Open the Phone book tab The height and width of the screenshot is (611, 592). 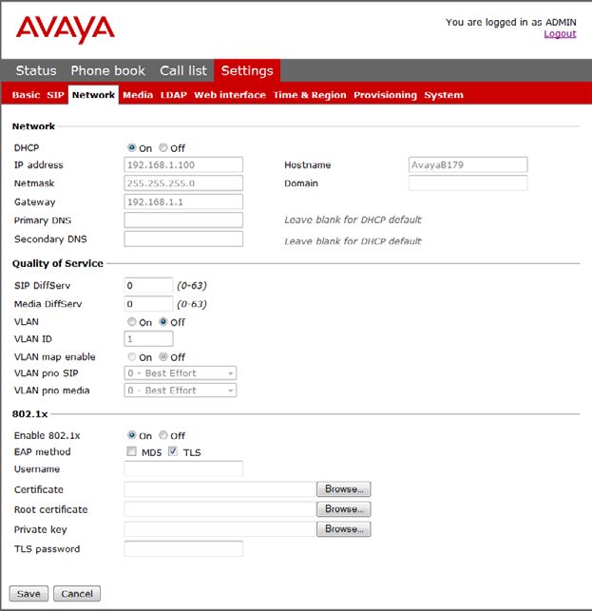click(x=108, y=70)
